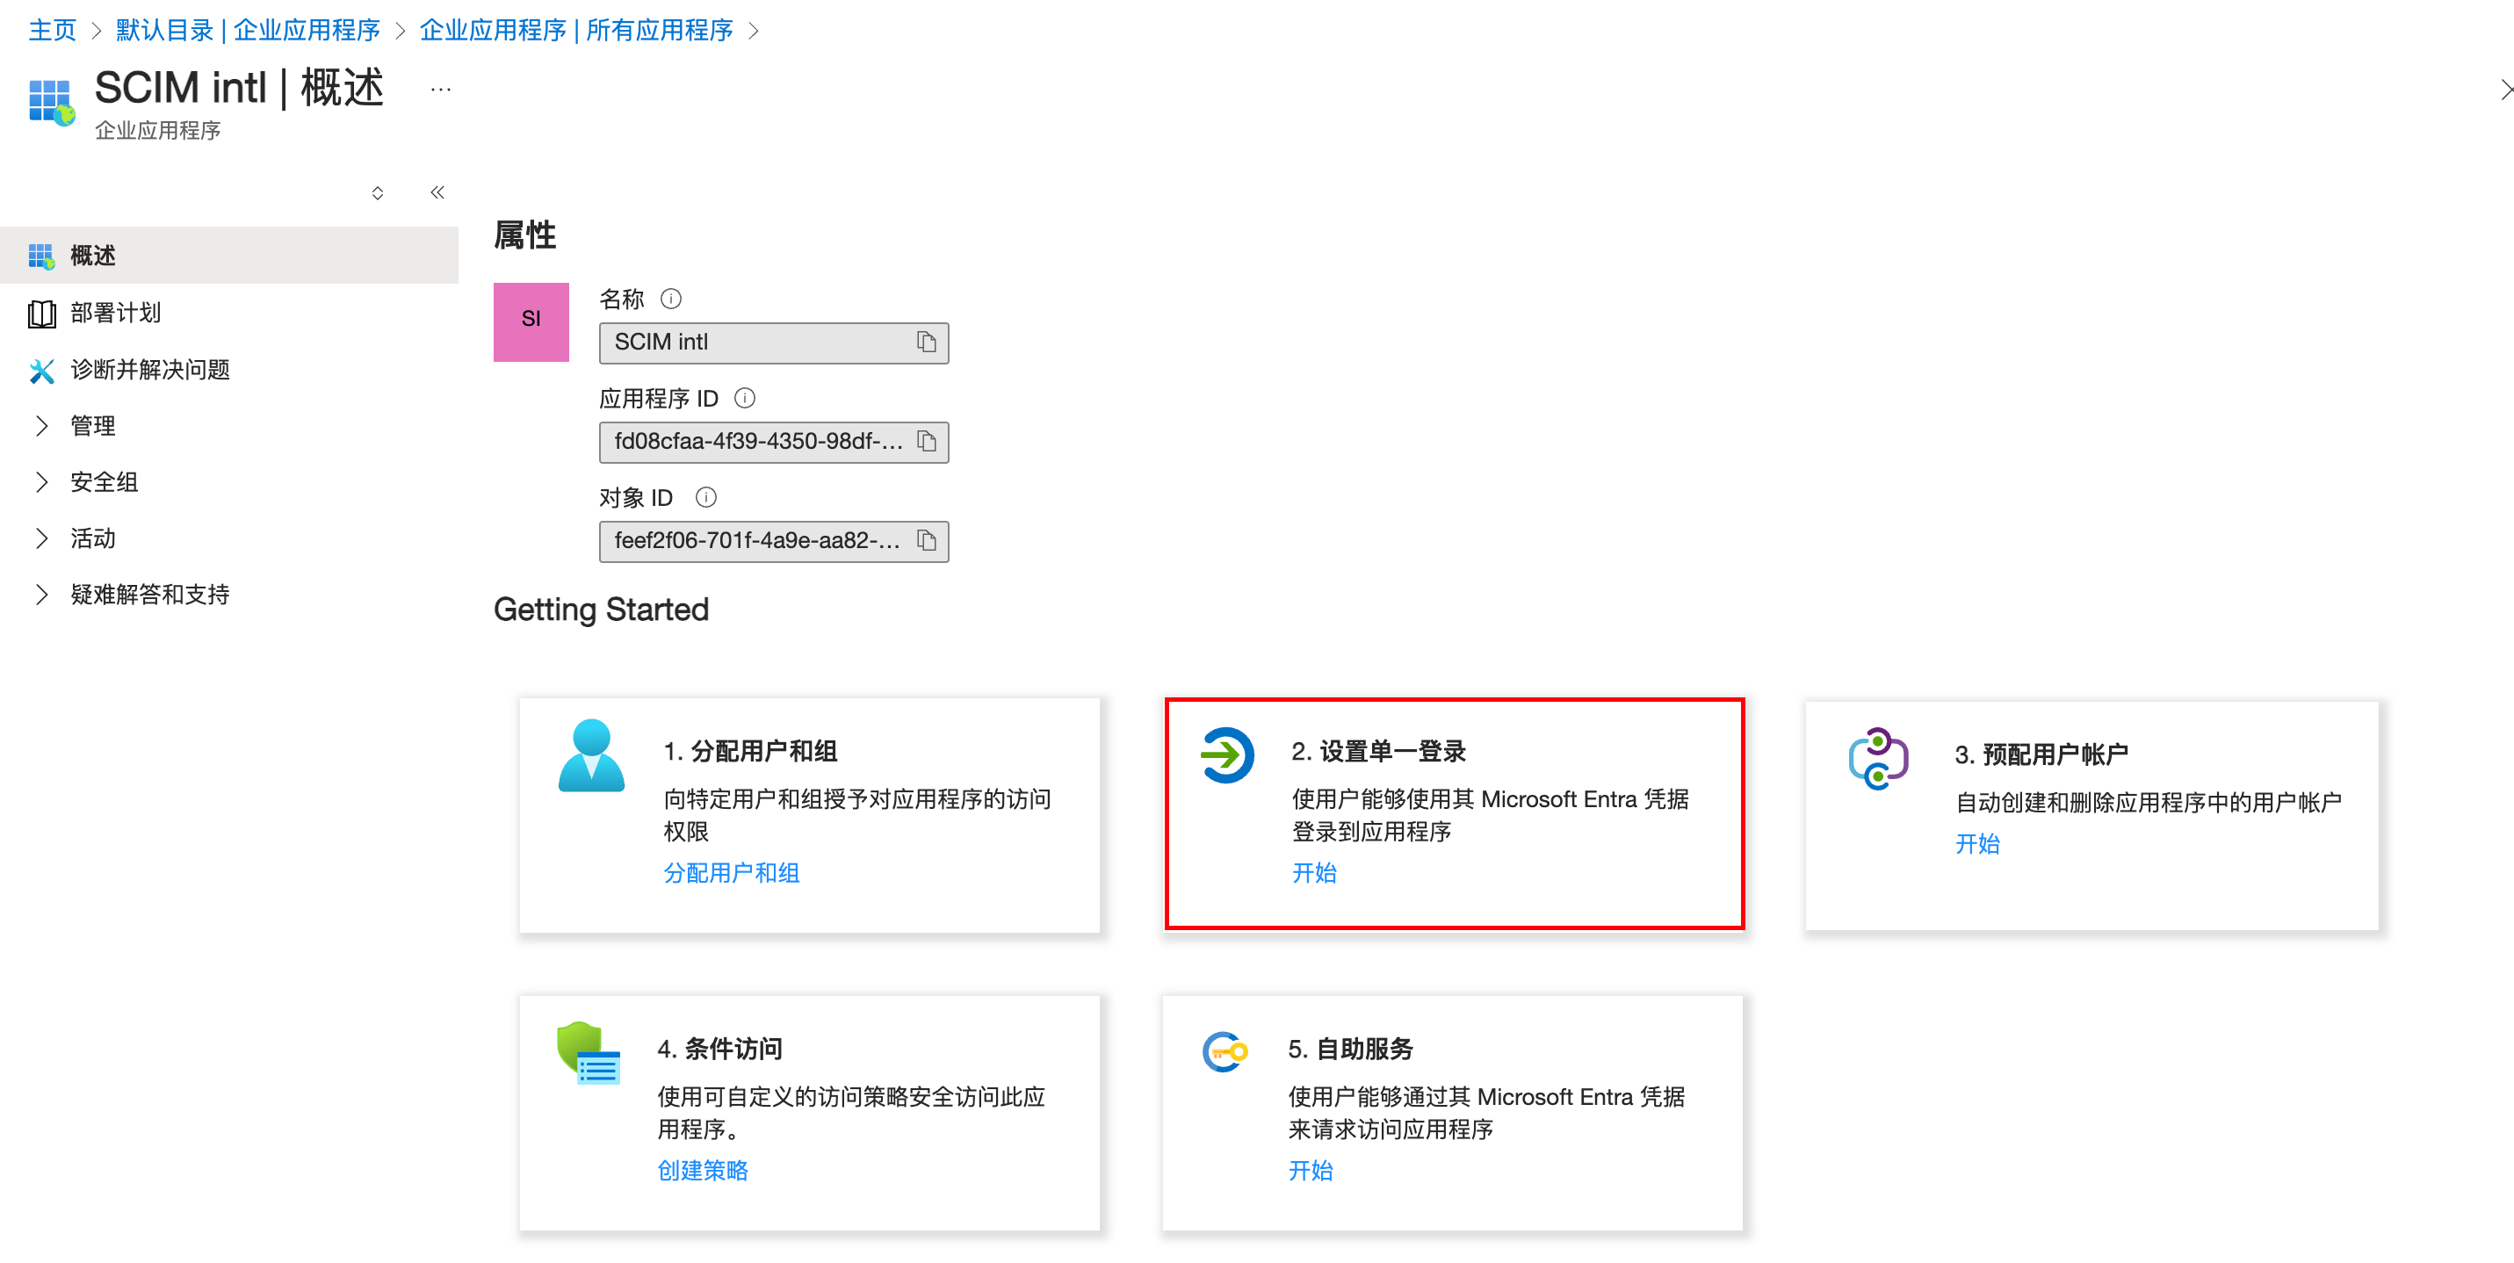Go to 主页 breadcrumb

click(52, 30)
